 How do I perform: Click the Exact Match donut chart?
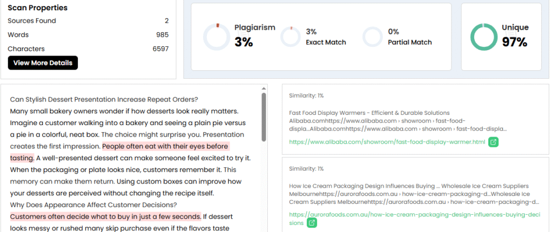(290, 37)
